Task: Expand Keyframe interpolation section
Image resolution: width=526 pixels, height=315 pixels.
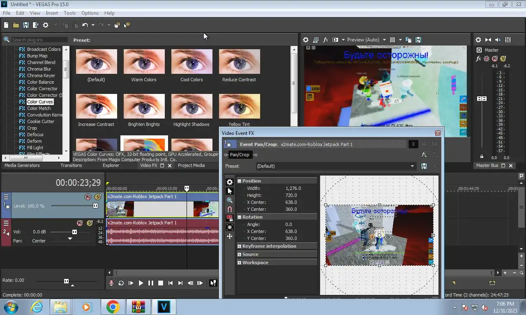Action: [x=239, y=246]
